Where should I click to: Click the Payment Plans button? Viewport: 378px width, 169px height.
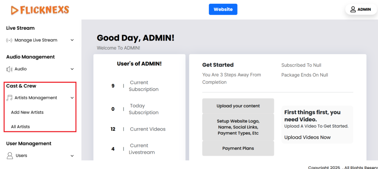pyautogui.click(x=238, y=148)
